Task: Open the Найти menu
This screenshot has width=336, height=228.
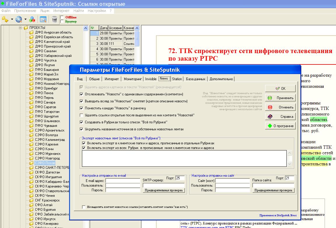Action: [79, 10]
